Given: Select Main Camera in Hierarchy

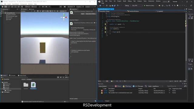Looking at the screenshot, I should click(x=12, y=15).
